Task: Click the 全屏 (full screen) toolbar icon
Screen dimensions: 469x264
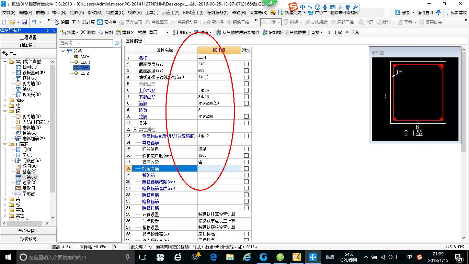Action: (x=366, y=22)
